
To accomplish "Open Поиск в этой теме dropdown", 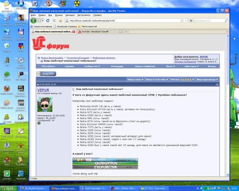I will [x=157, y=79].
